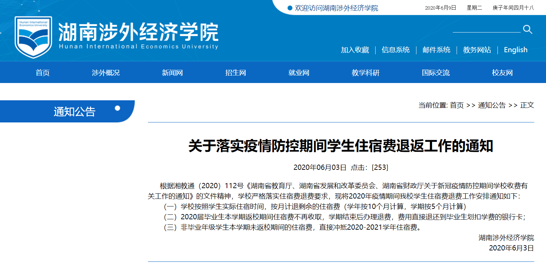The width and height of the screenshot is (546, 267).
Task: Open 加入收藏 link
Action: [x=355, y=50]
